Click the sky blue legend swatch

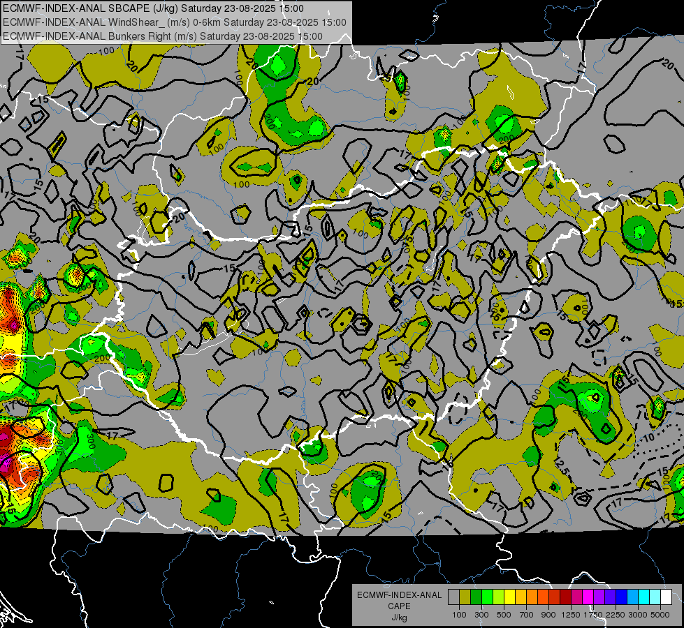click(632, 597)
